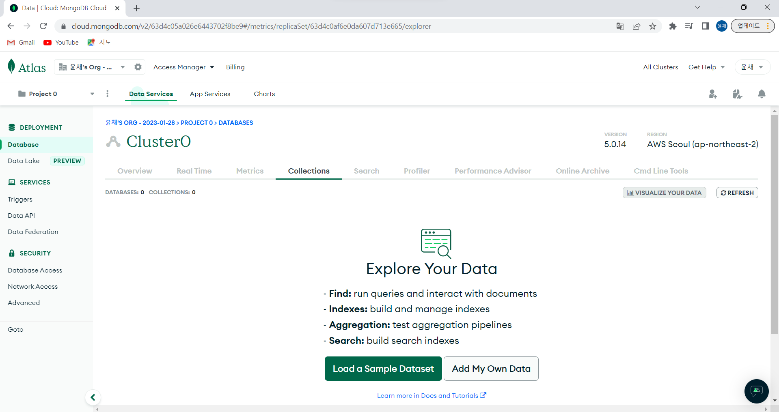Click Add My Own Data
The height and width of the screenshot is (412, 779).
[x=491, y=369]
